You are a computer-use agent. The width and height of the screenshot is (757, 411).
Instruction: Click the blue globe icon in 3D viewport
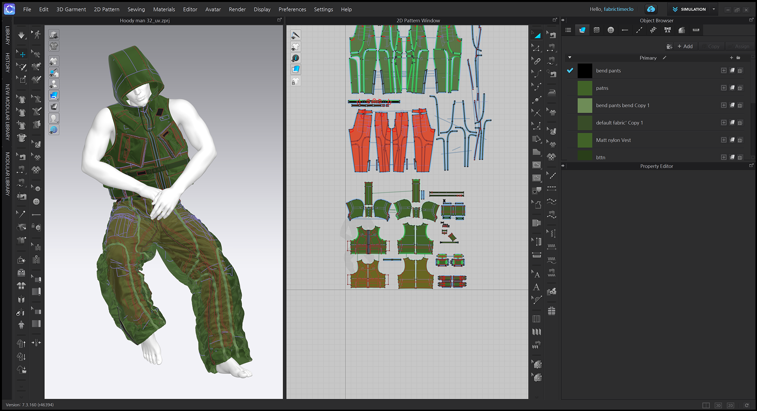click(54, 130)
